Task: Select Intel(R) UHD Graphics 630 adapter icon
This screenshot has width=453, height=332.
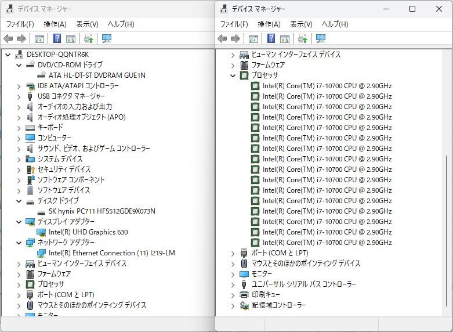Action: (x=41, y=232)
